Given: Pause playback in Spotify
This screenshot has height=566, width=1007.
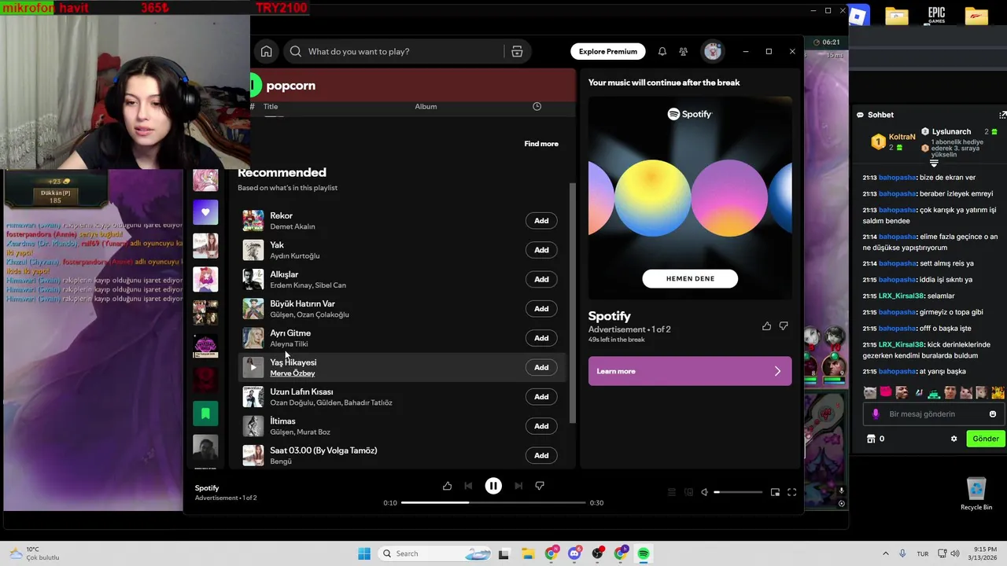Looking at the screenshot, I should click(493, 486).
